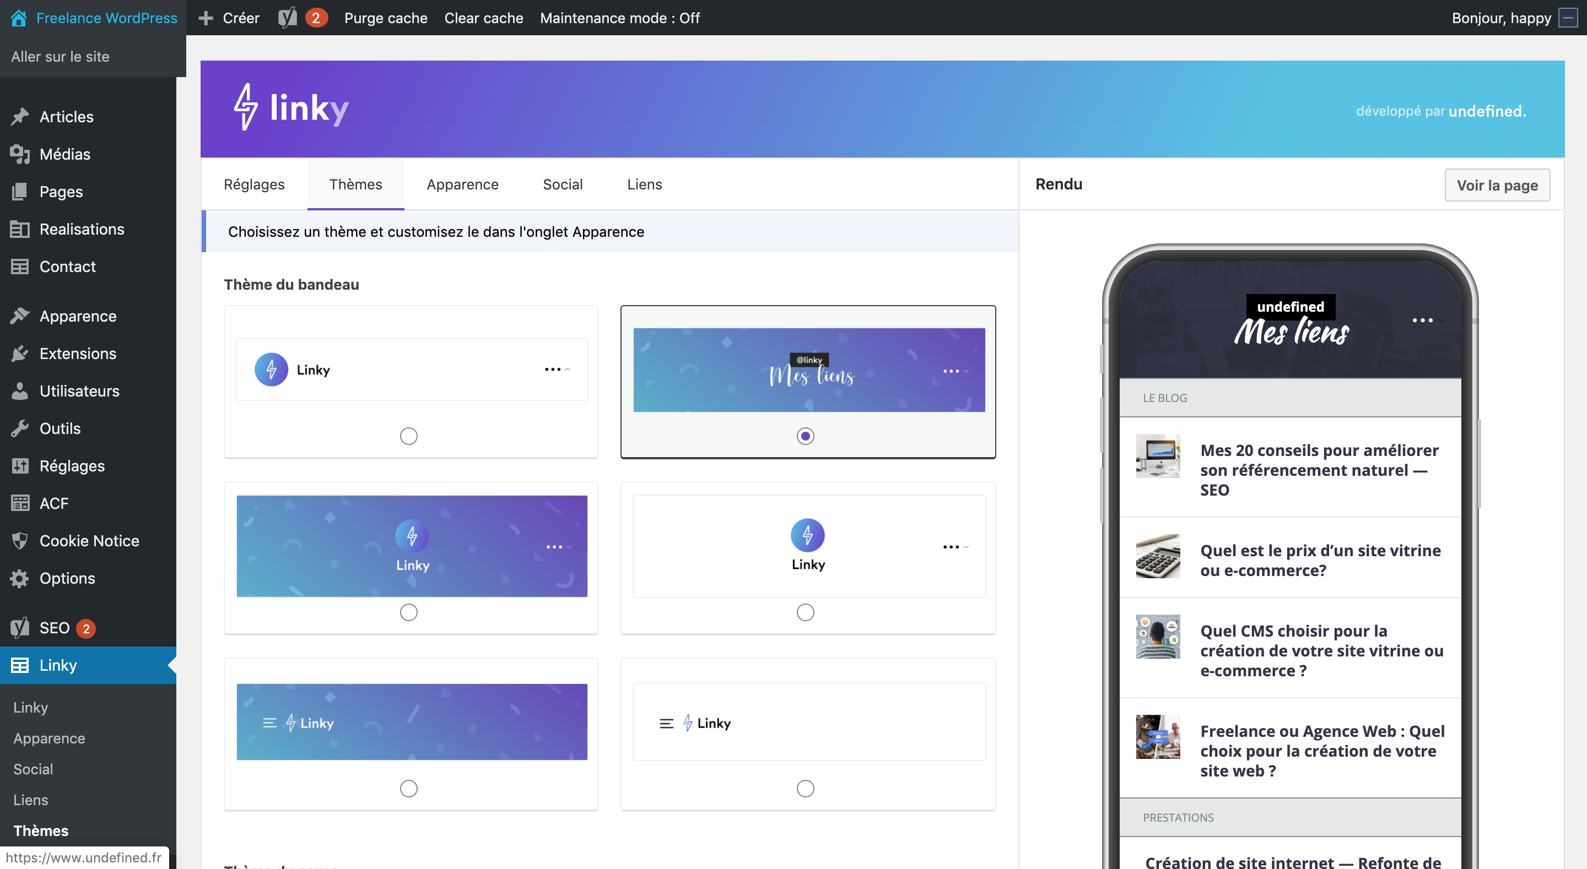Screen dimensions: 1587x869
Task: Click the Utilisateurs person icon
Action: (x=20, y=390)
